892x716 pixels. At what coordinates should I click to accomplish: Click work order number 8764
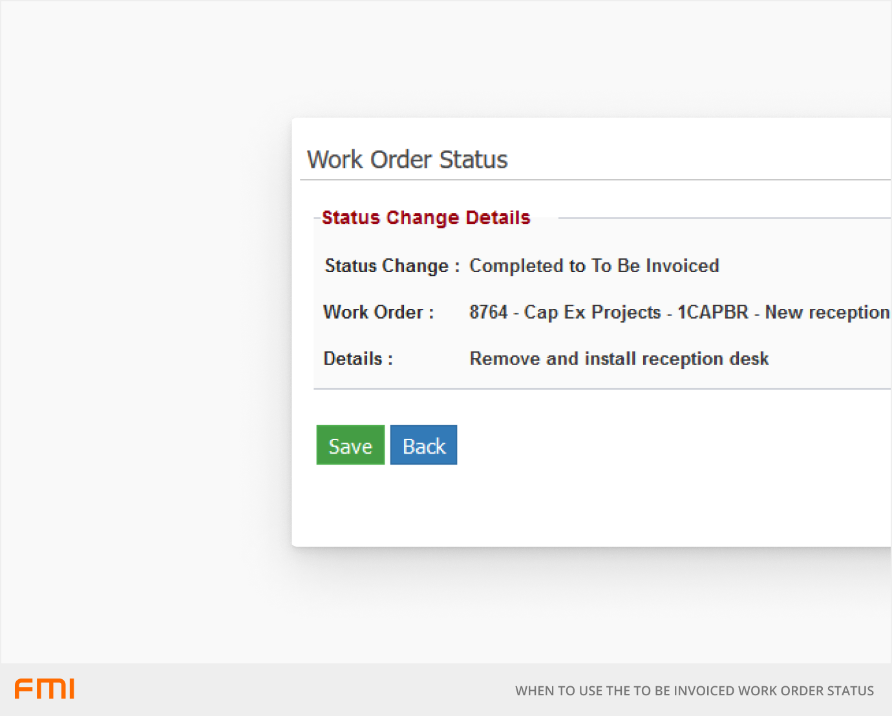pyautogui.click(x=489, y=312)
